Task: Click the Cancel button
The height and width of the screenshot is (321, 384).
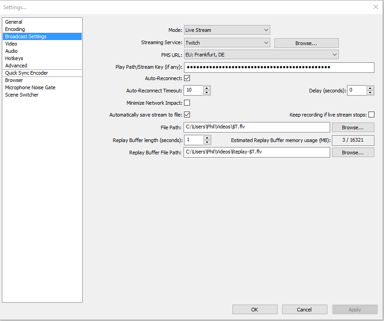Action: 305,310
